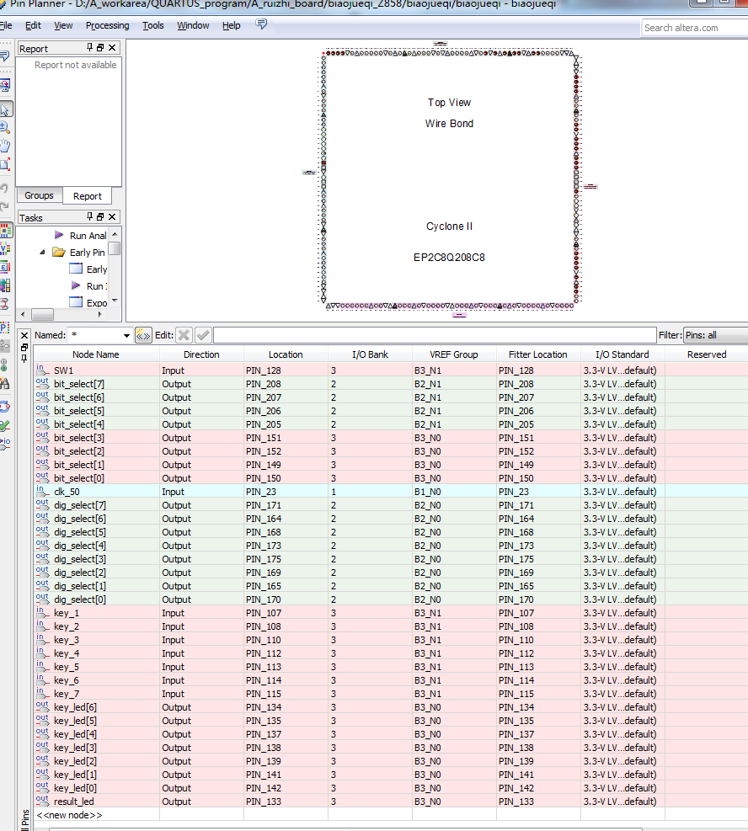
Task: Sort by Direction column header
Action: [201, 354]
